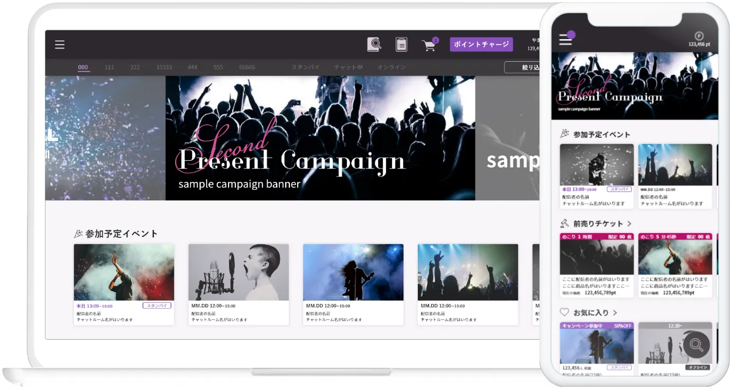Click party popper icon by 参加予定イベント on phone

pos(565,134)
